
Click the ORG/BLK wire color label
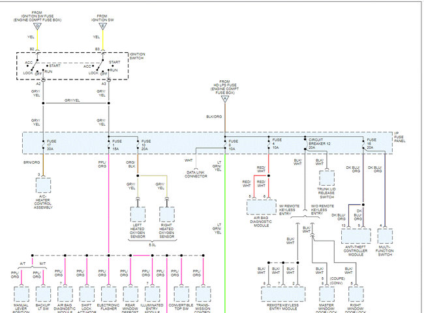pos(130,164)
